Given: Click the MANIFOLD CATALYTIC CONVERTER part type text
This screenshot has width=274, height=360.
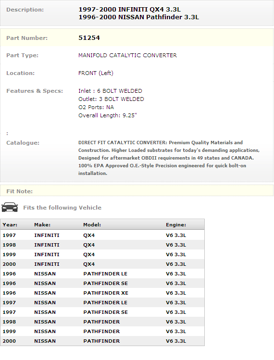Looking at the screenshot, I should [x=127, y=55].
